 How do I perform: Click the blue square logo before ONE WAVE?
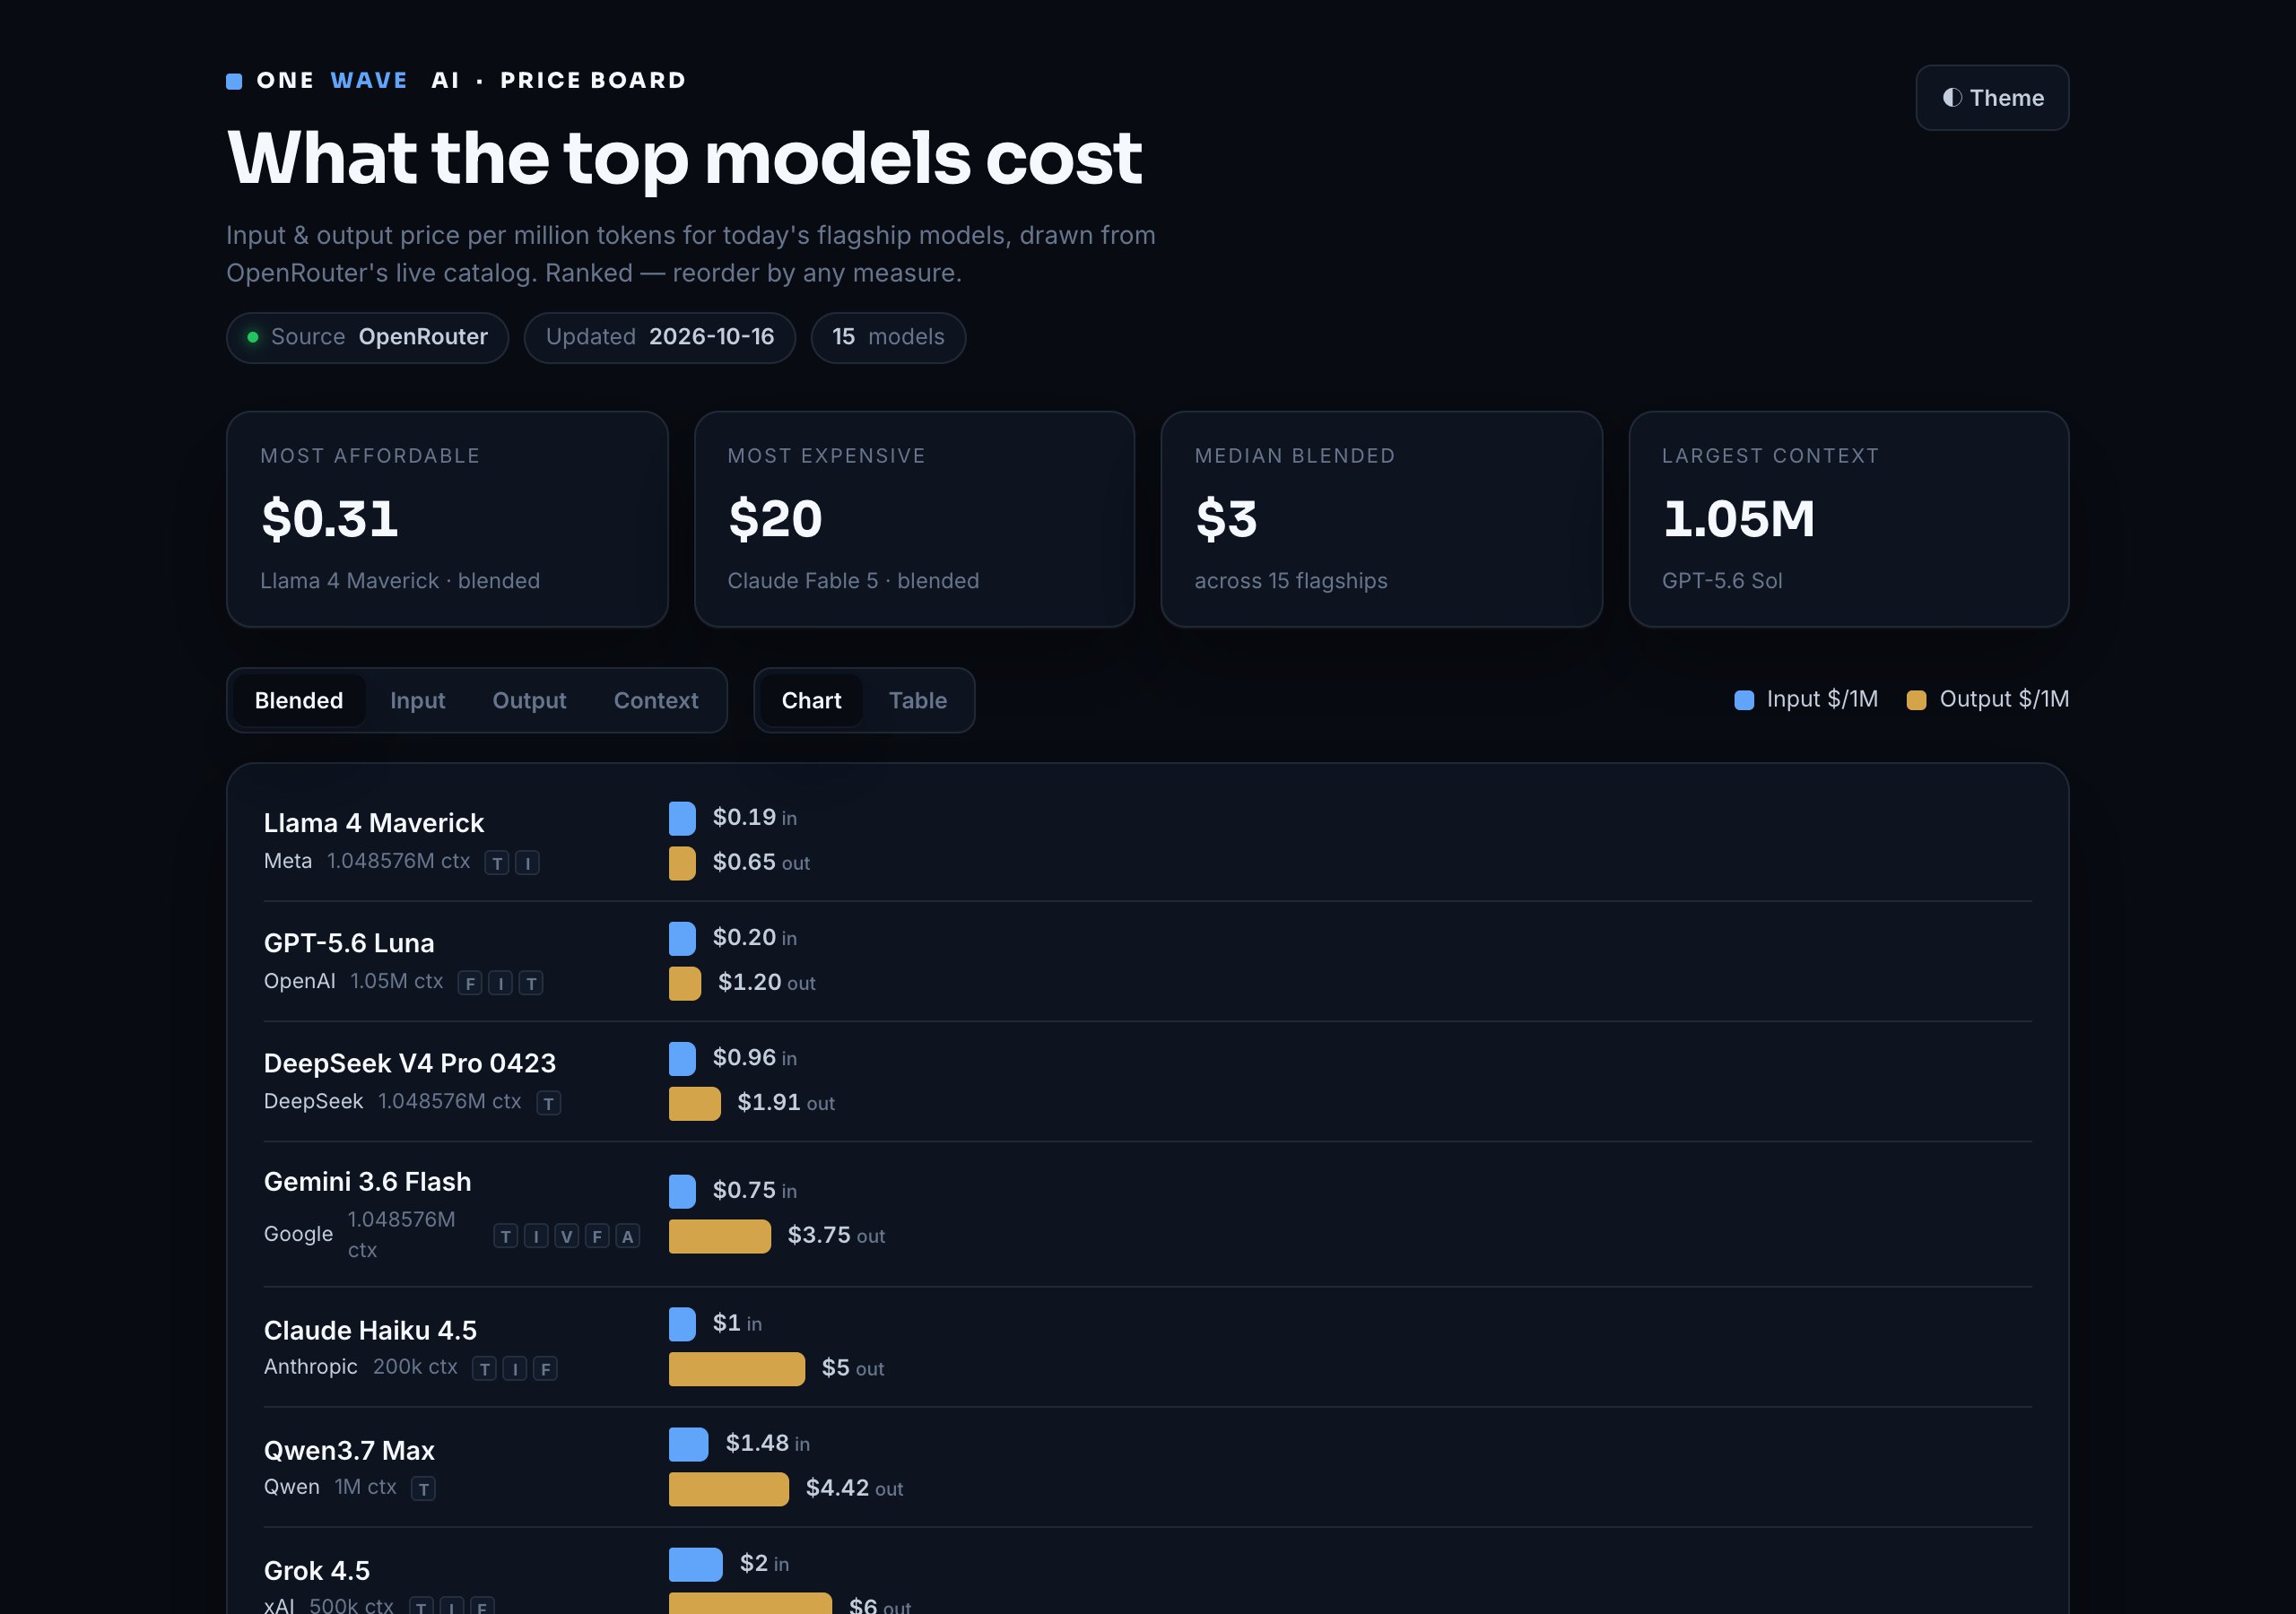(x=234, y=81)
